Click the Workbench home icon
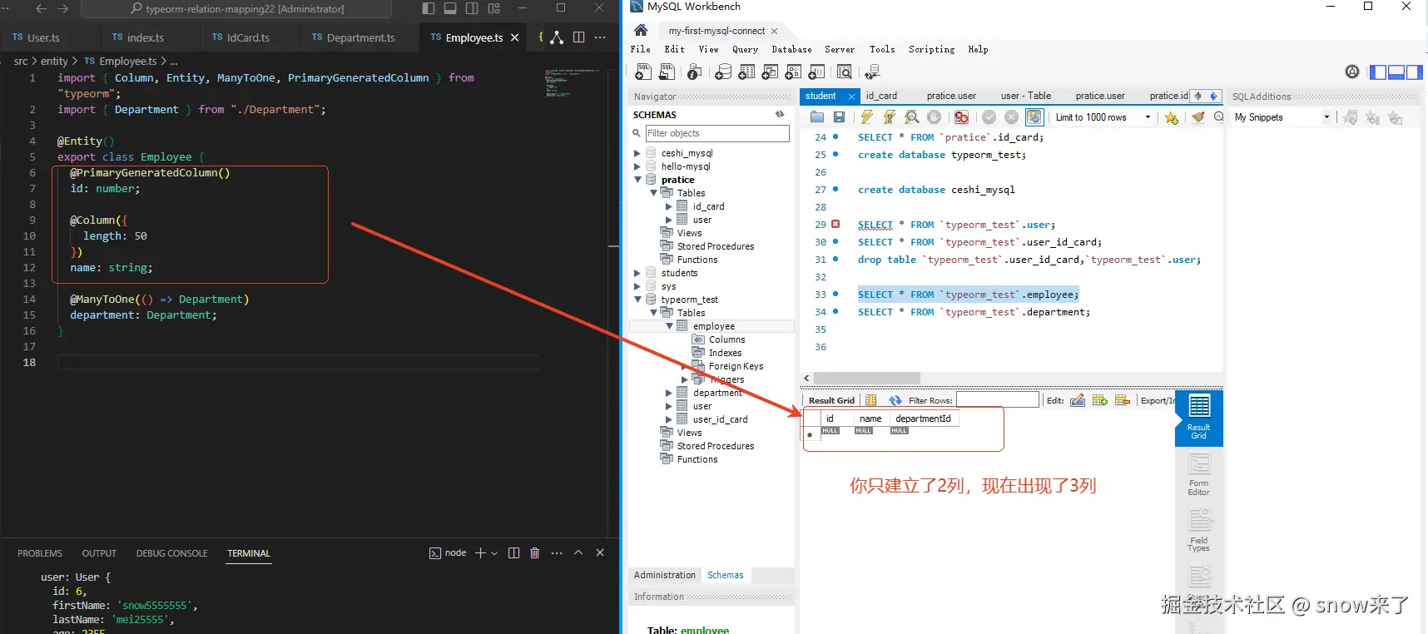The height and width of the screenshot is (634, 1428). click(641, 31)
